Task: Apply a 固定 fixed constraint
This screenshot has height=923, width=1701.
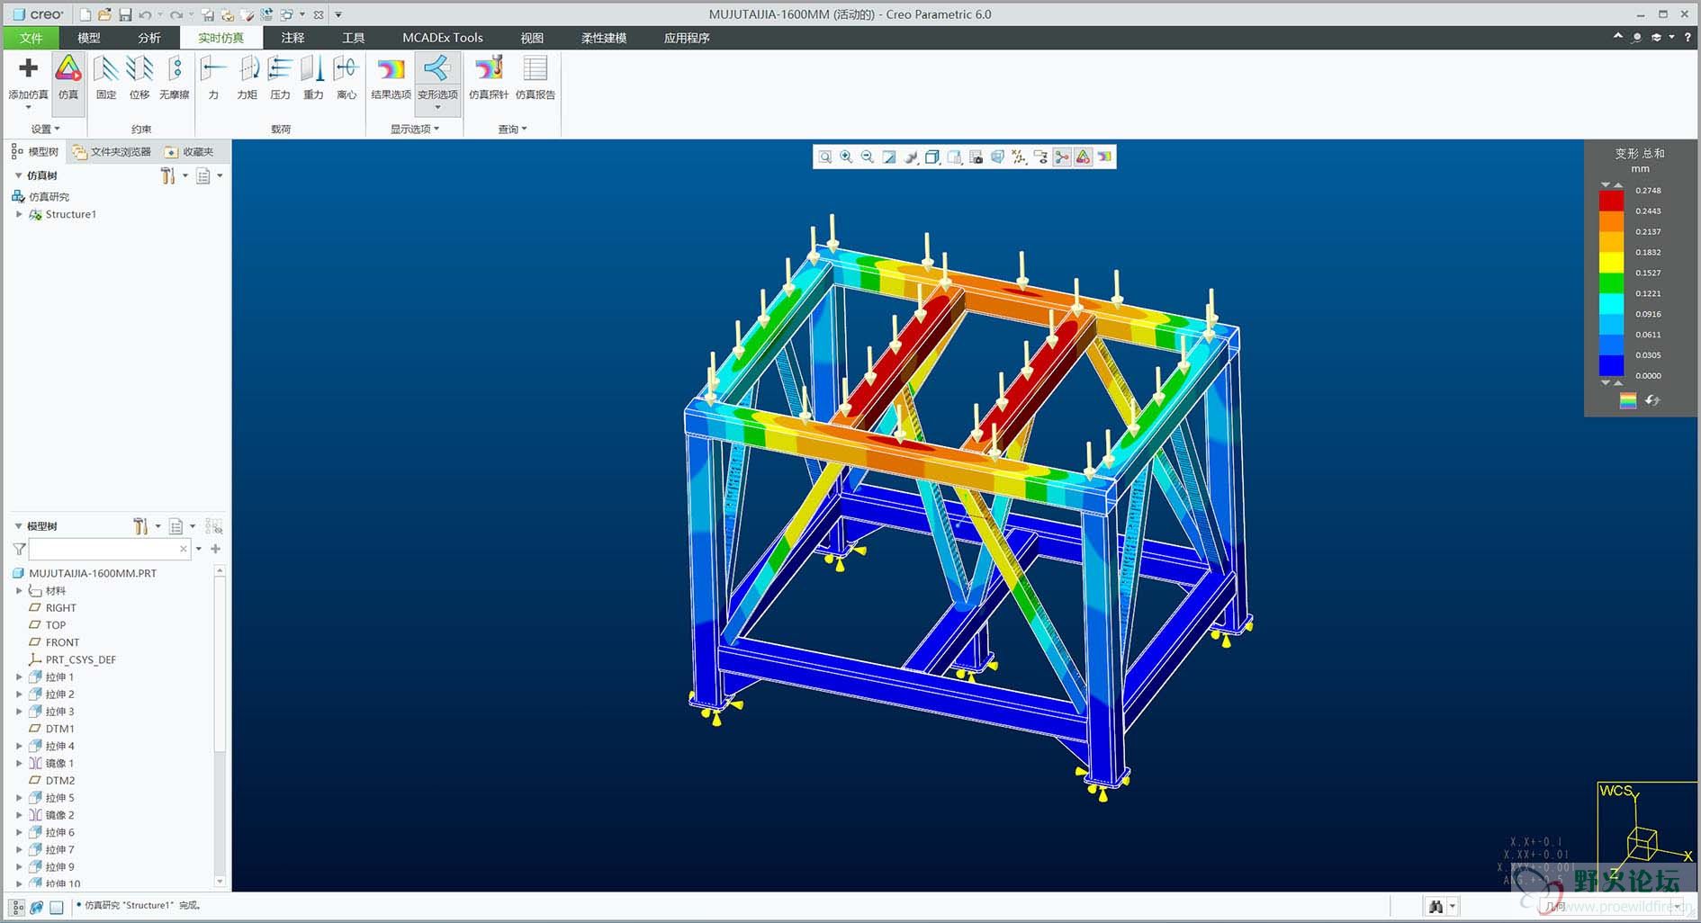Action: click(106, 78)
